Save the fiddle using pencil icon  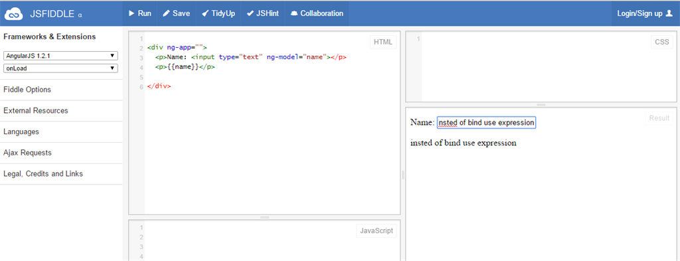coord(166,13)
